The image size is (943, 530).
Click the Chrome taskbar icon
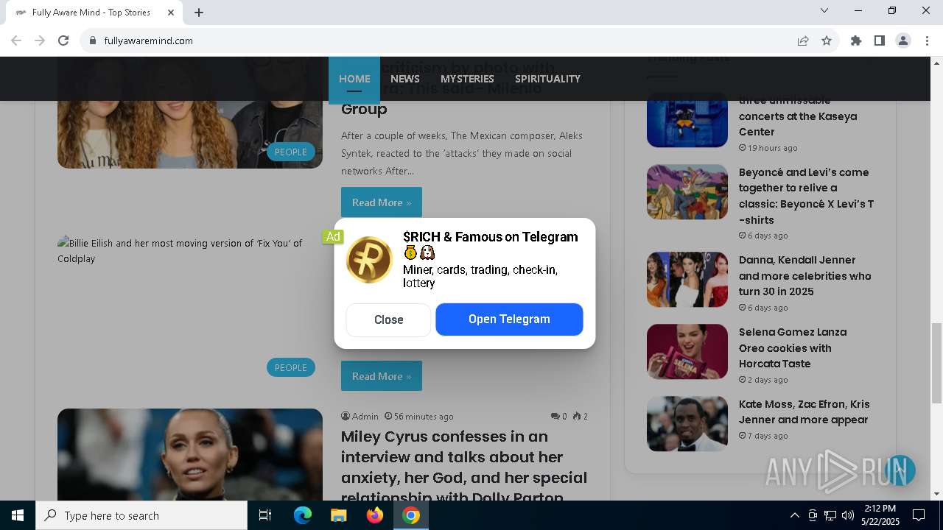pyautogui.click(x=411, y=515)
